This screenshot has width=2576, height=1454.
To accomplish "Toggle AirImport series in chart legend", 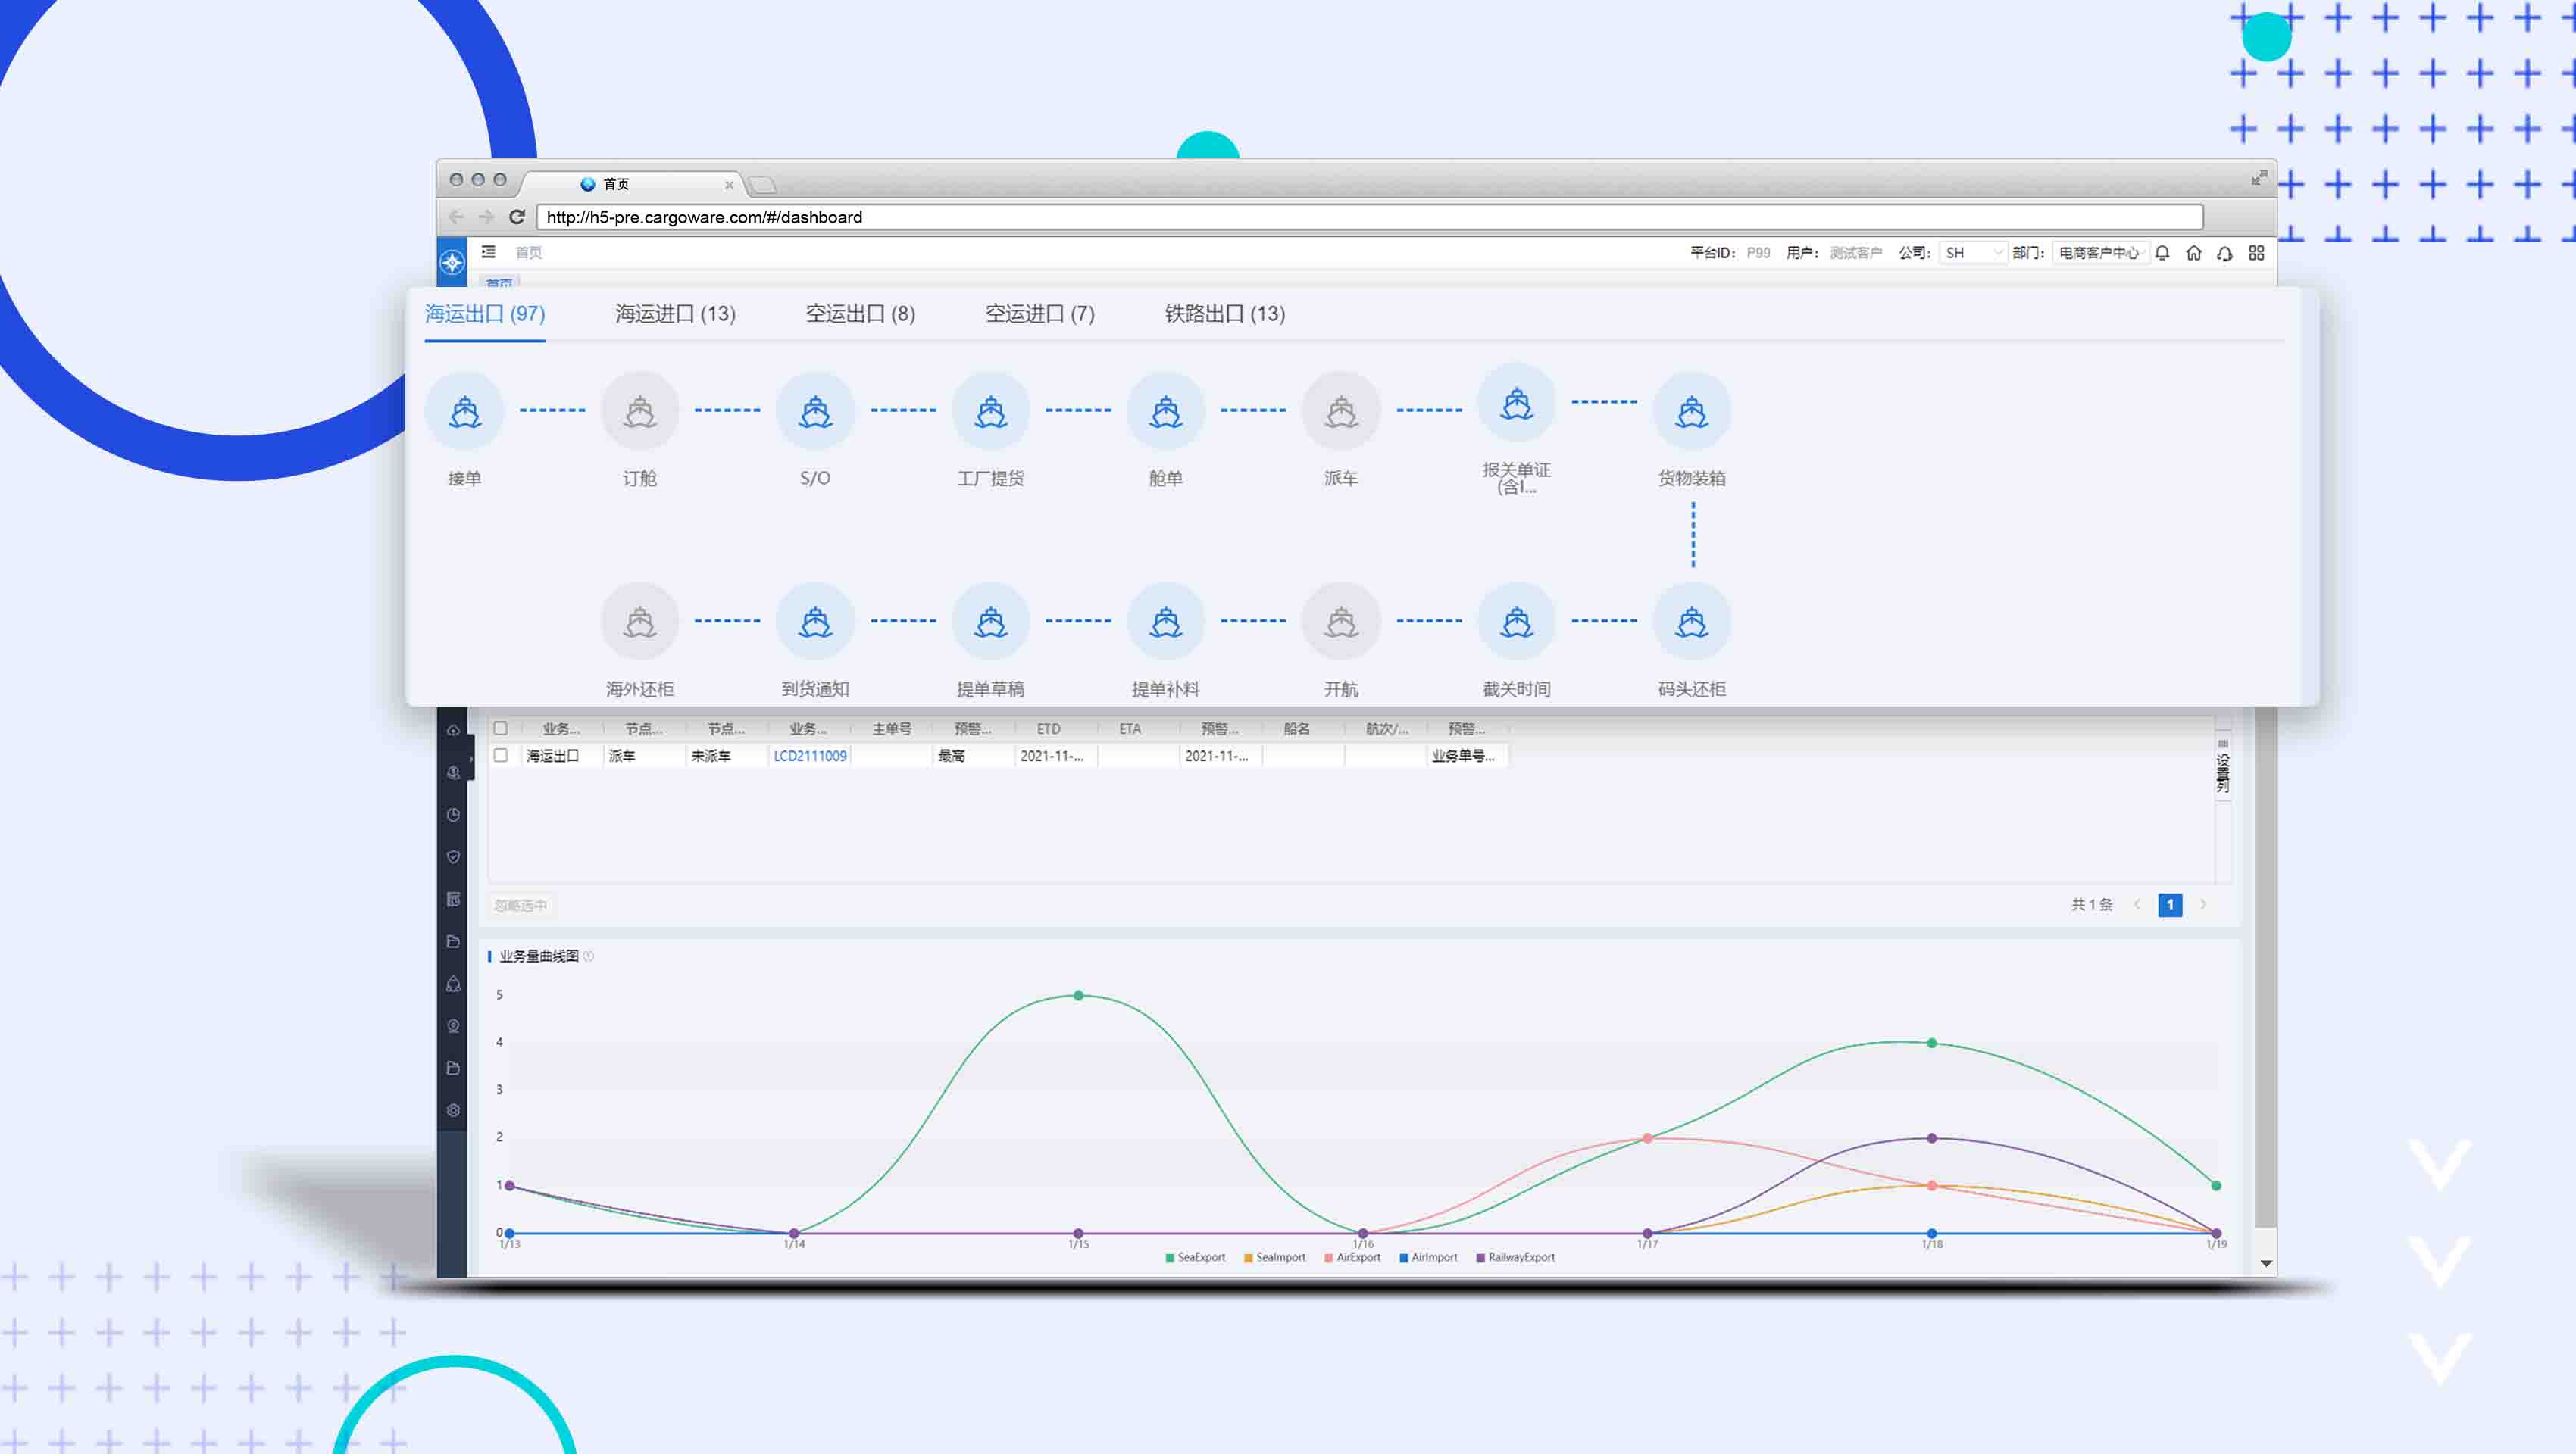I will coord(1428,1257).
